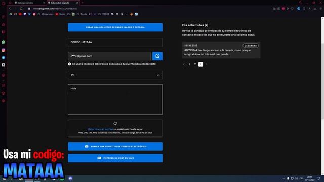Open the browser search icon in title bar
The height and width of the screenshot is (182, 324).
[x=300, y=3]
